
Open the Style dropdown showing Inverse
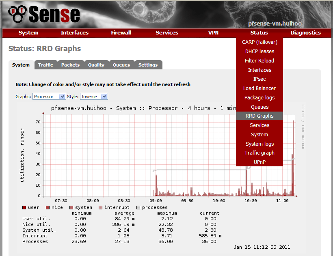[94, 97]
